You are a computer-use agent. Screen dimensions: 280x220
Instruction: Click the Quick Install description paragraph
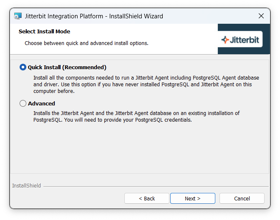click(x=146, y=84)
